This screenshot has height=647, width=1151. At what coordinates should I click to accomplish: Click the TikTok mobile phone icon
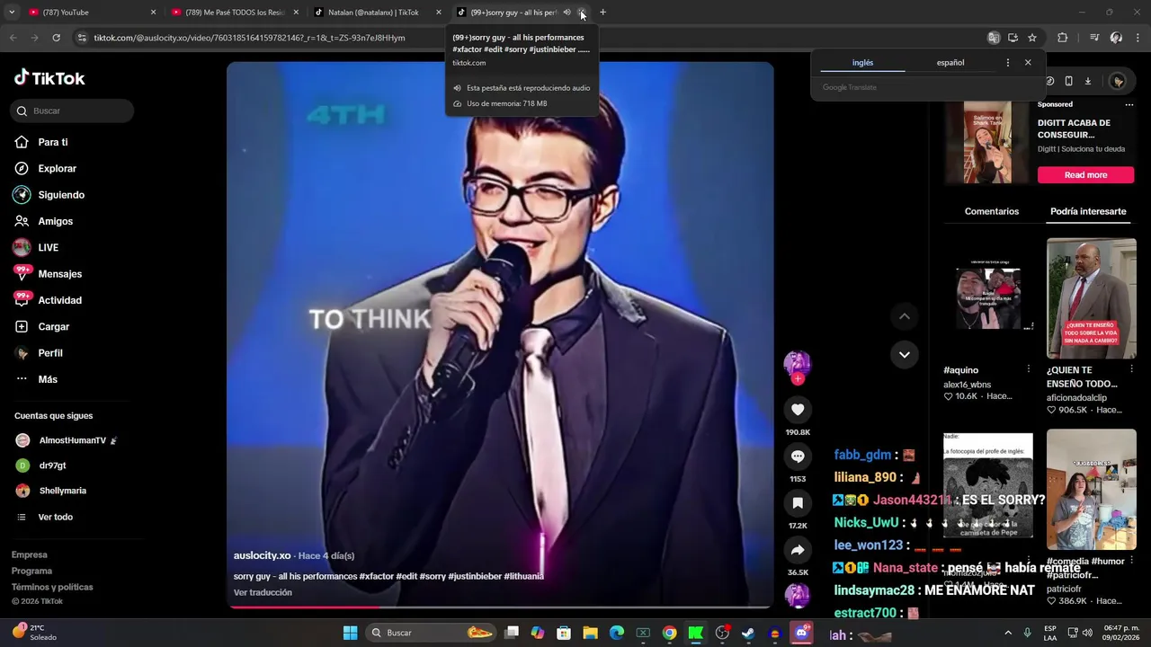[x=1068, y=81]
